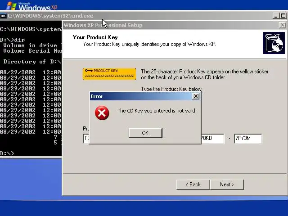Maximize the cmd.exe window
The image size is (288, 216).
pyautogui.click(x=283, y=16)
